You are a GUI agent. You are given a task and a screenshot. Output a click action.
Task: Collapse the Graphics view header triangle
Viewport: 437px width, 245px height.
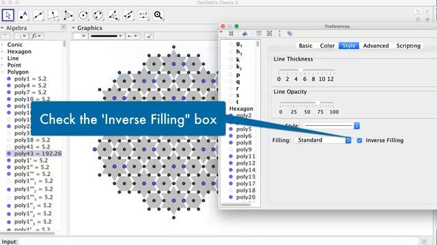73,28
